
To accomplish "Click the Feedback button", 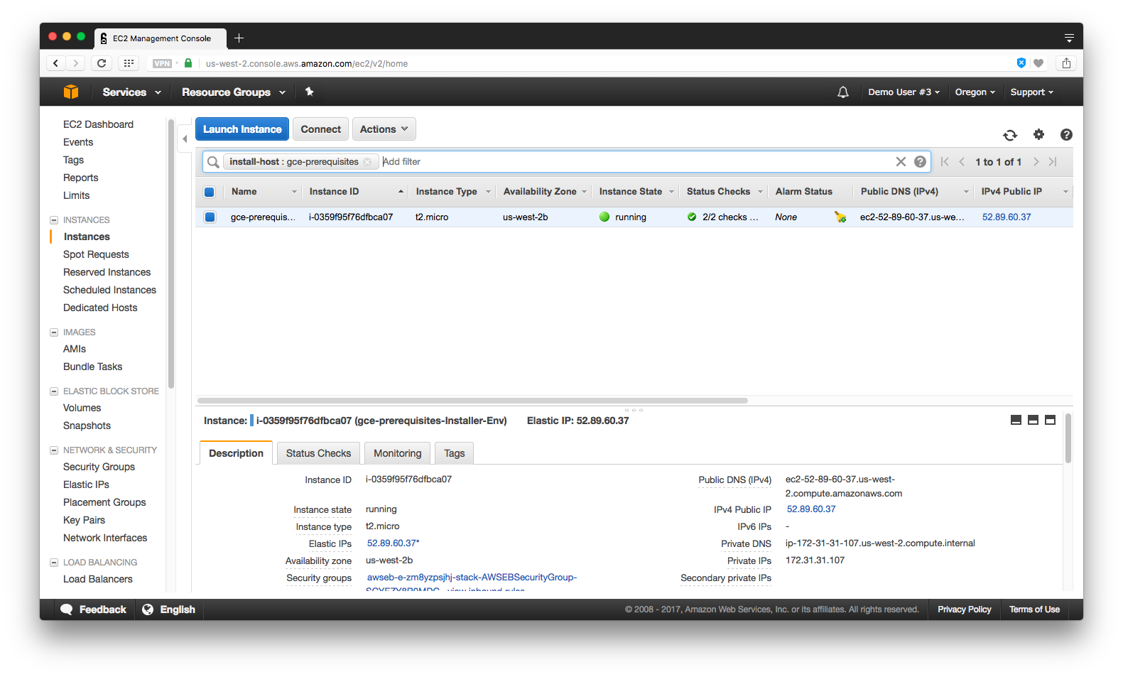I will [94, 610].
